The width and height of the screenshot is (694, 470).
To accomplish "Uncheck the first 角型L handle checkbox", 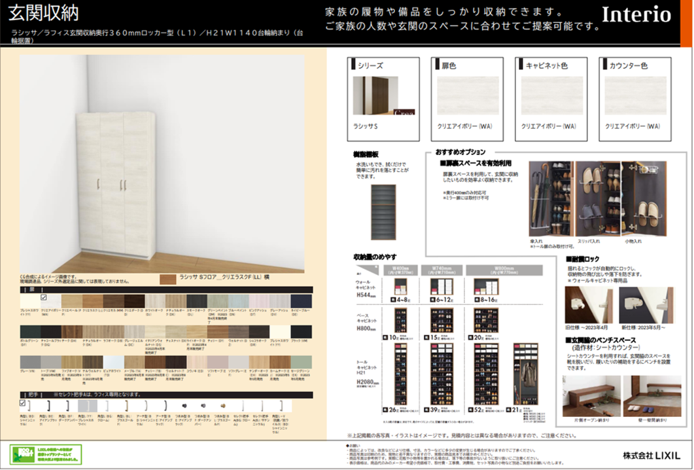I will click(23, 403).
